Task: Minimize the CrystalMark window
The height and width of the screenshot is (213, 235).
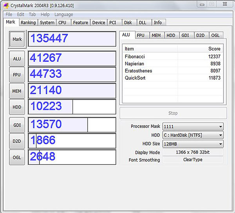Action: pos(202,4)
